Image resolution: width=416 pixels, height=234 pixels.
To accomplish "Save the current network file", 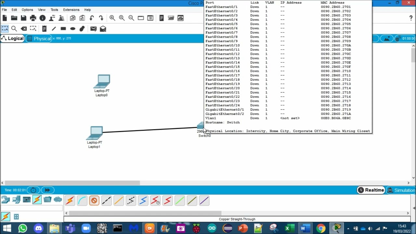I will pyautogui.click(x=23, y=18).
